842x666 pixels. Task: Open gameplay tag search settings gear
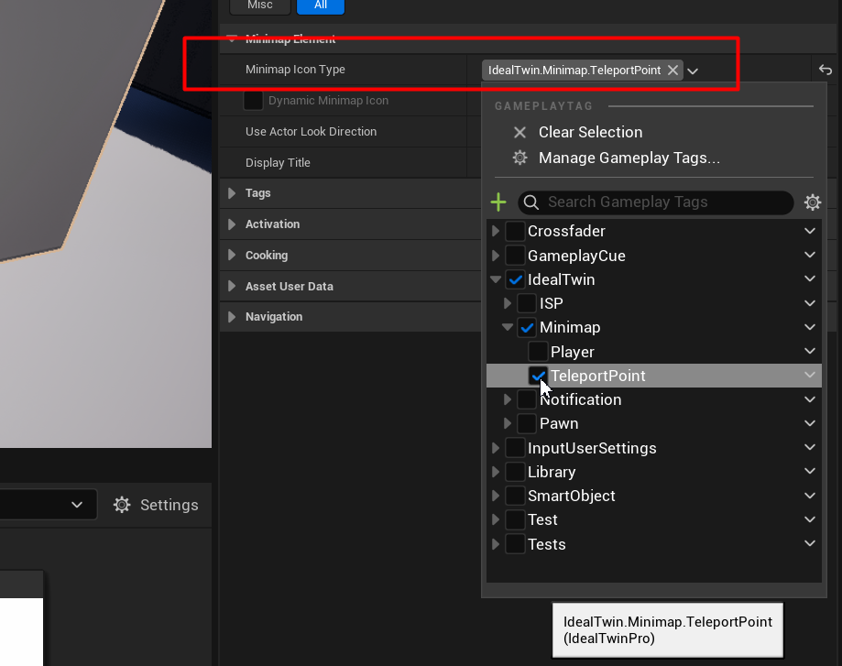[x=812, y=202]
